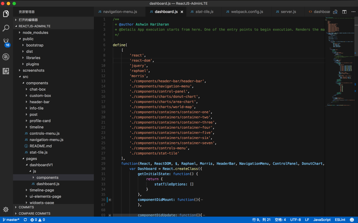This screenshot has height=223, width=358.
Task: Switch to the webpack.config.js tab
Action: coord(247,12)
